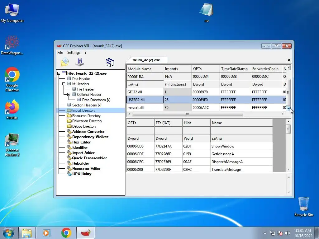The width and height of the screenshot is (319, 239).
Task: Select Dos Header in the tree
Action: click(x=81, y=79)
